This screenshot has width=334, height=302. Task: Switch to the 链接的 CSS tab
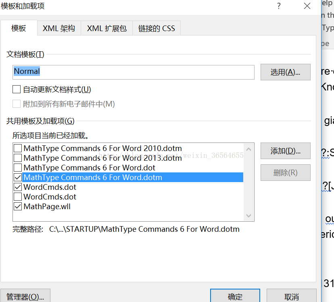157,28
